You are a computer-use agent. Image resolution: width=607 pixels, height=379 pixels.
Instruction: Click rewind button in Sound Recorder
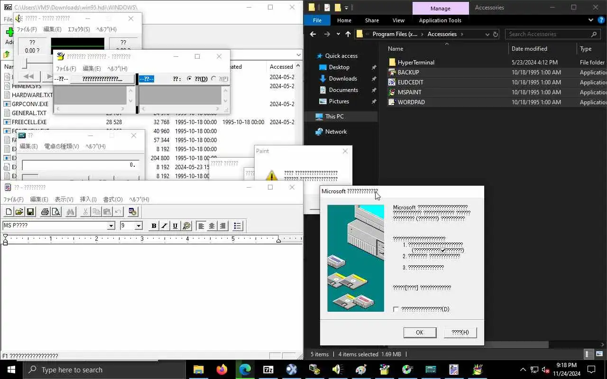point(28,76)
